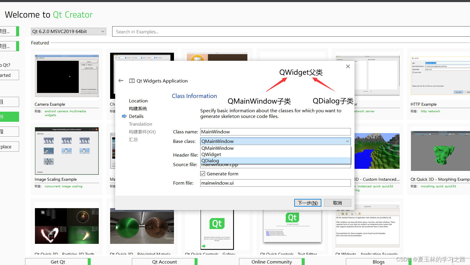Open the Qt Quick 3D Morphing Example thumbnail
This screenshot has width=470, height=265.
pos(440,151)
